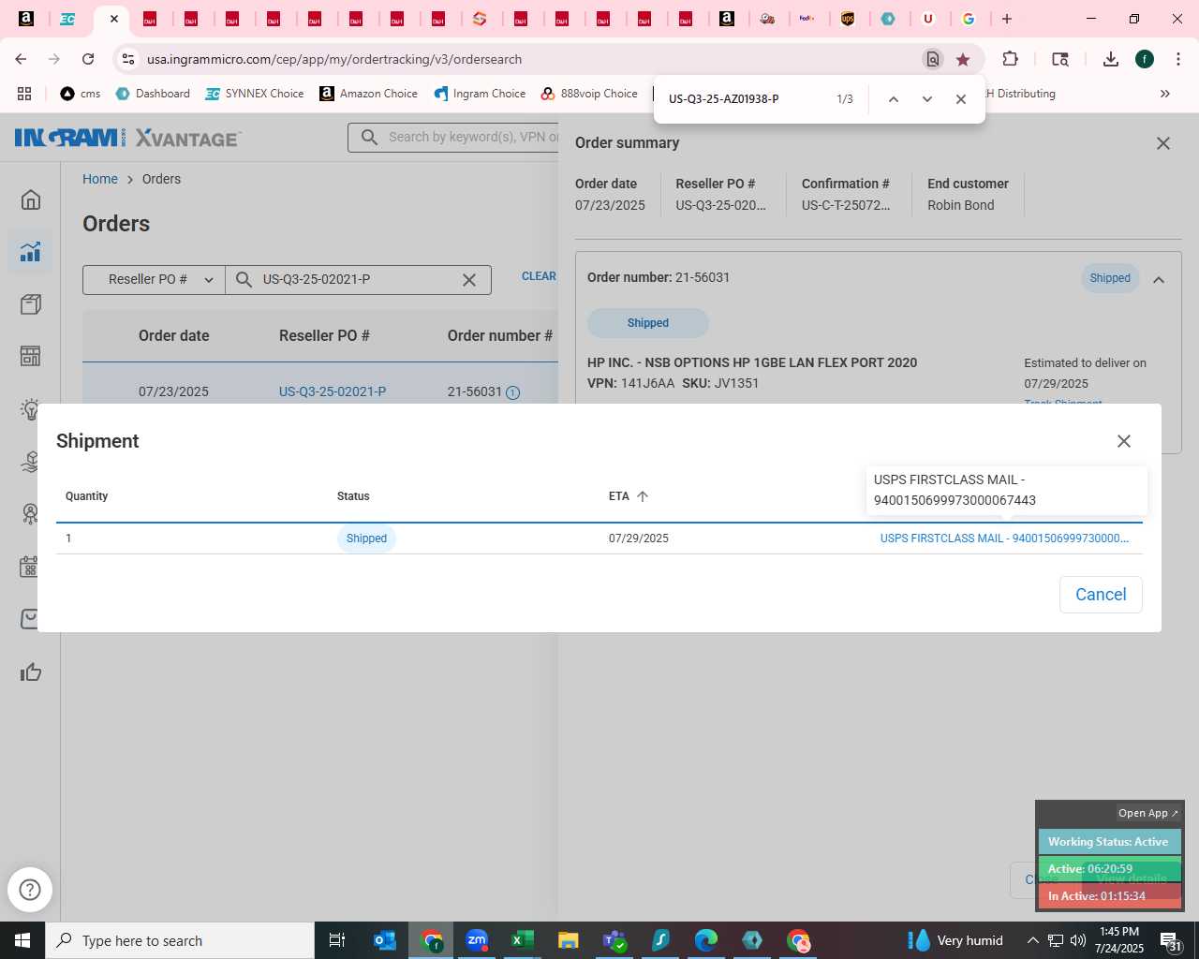
Task: Switch to the Google browser tab
Action: click(969, 19)
